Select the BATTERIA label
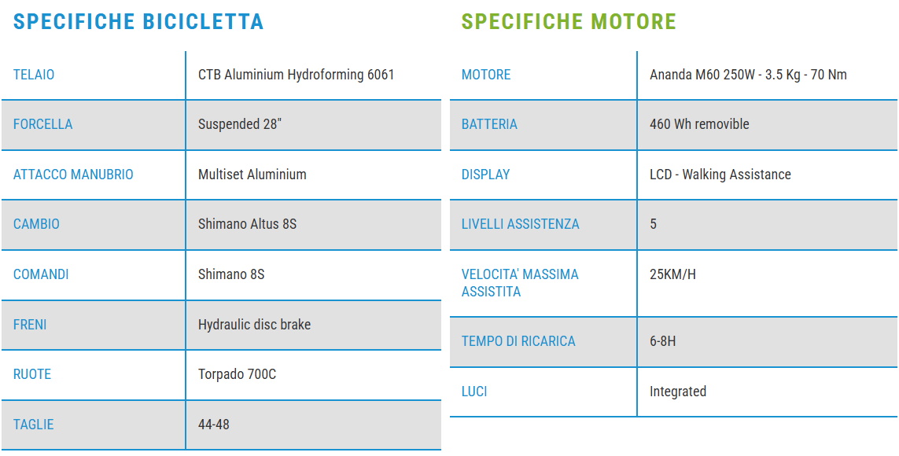This screenshot has width=899, height=456. 489,124
